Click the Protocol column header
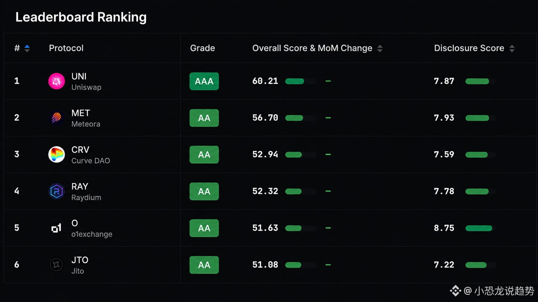This screenshot has height=302, width=538. pos(66,48)
